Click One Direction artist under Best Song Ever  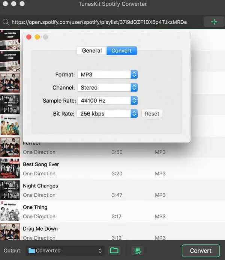pos(39,173)
